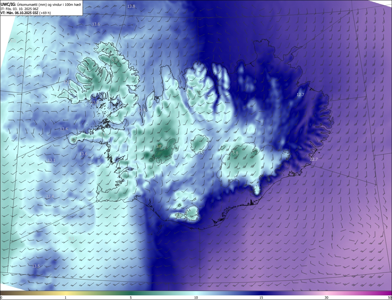Click the color scale label 0
This screenshot has height=300, width=392.
coord(1,298)
